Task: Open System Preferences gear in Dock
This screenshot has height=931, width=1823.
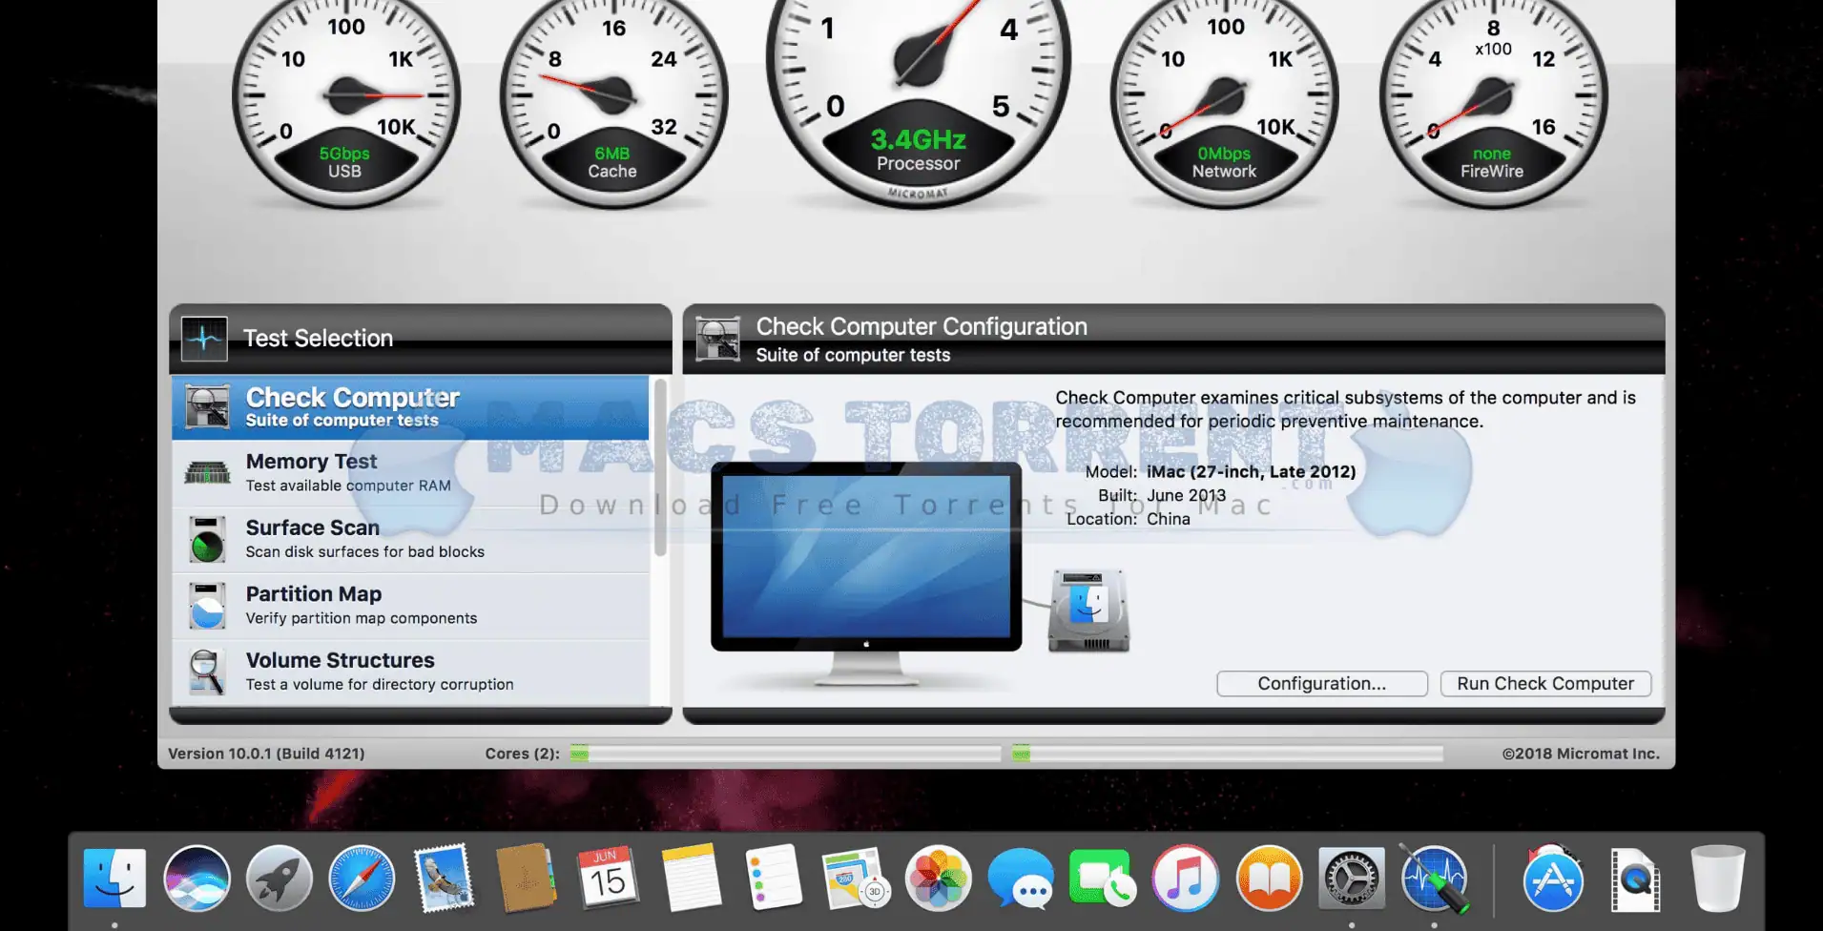Action: click(x=1352, y=878)
